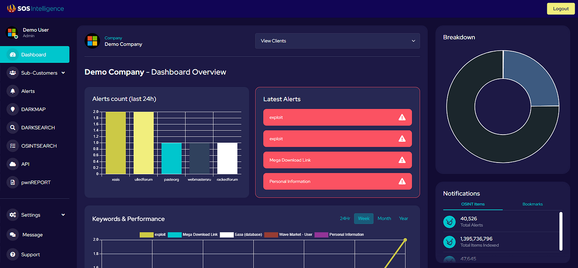Open the Mega Download Link alert
Image resolution: width=578 pixels, height=268 pixels.
[337, 160]
